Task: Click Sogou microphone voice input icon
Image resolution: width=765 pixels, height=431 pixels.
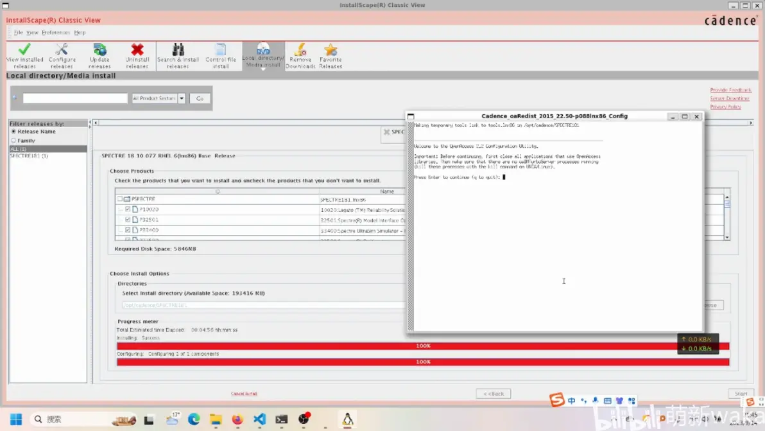Action: pyautogui.click(x=595, y=401)
